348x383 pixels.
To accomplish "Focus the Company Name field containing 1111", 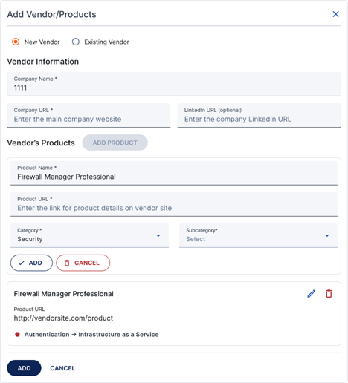I will (174, 84).
